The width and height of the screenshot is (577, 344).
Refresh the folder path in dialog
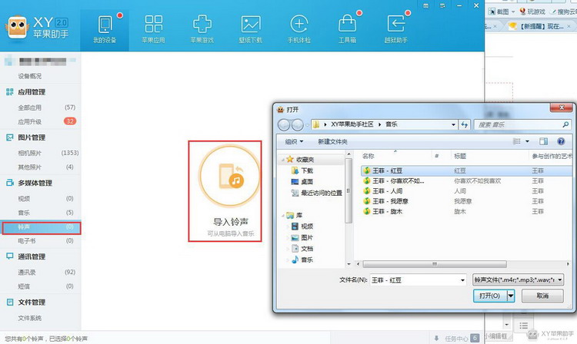[x=465, y=125]
